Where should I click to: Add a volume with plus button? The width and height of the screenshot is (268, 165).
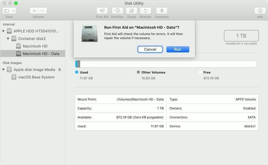point(34,11)
